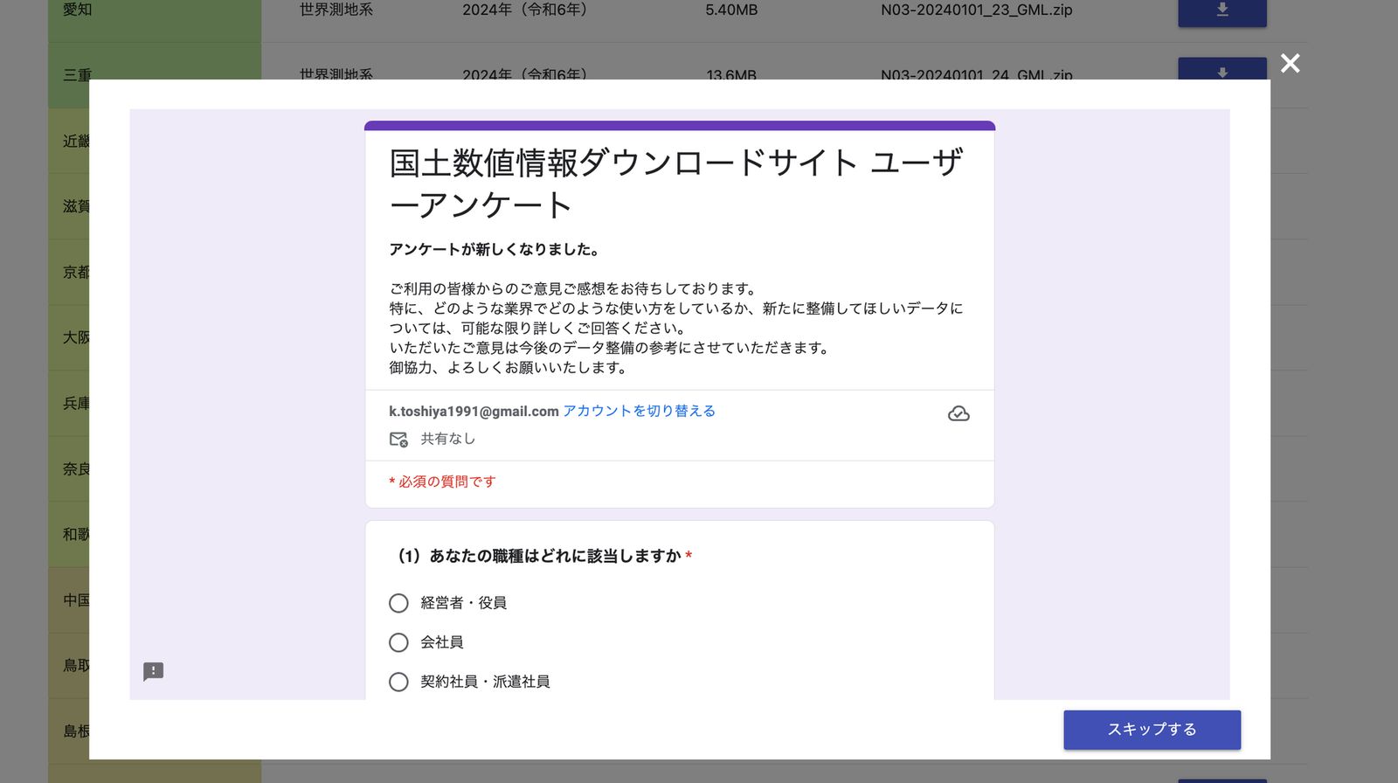Select the 経営者・役員 radio option
Screen dimensions: 1398x783
398,603
